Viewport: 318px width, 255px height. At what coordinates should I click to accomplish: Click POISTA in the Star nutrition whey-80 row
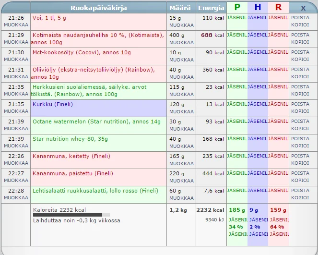pyautogui.click(x=300, y=139)
